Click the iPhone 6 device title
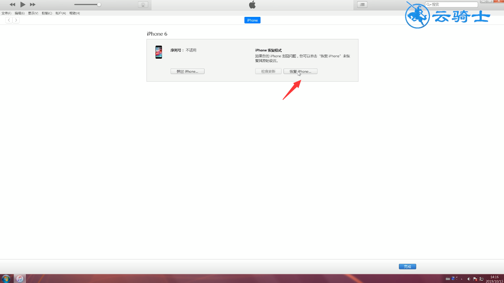504x283 pixels. click(157, 34)
